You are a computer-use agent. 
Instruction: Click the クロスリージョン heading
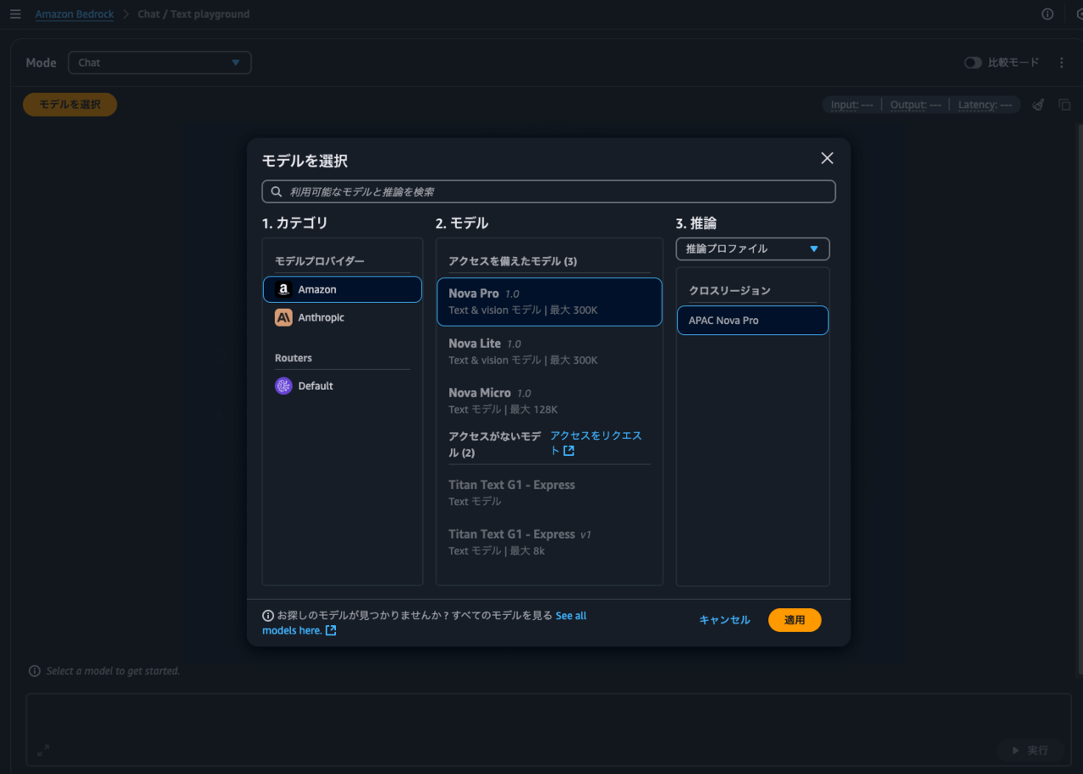point(729,290)
